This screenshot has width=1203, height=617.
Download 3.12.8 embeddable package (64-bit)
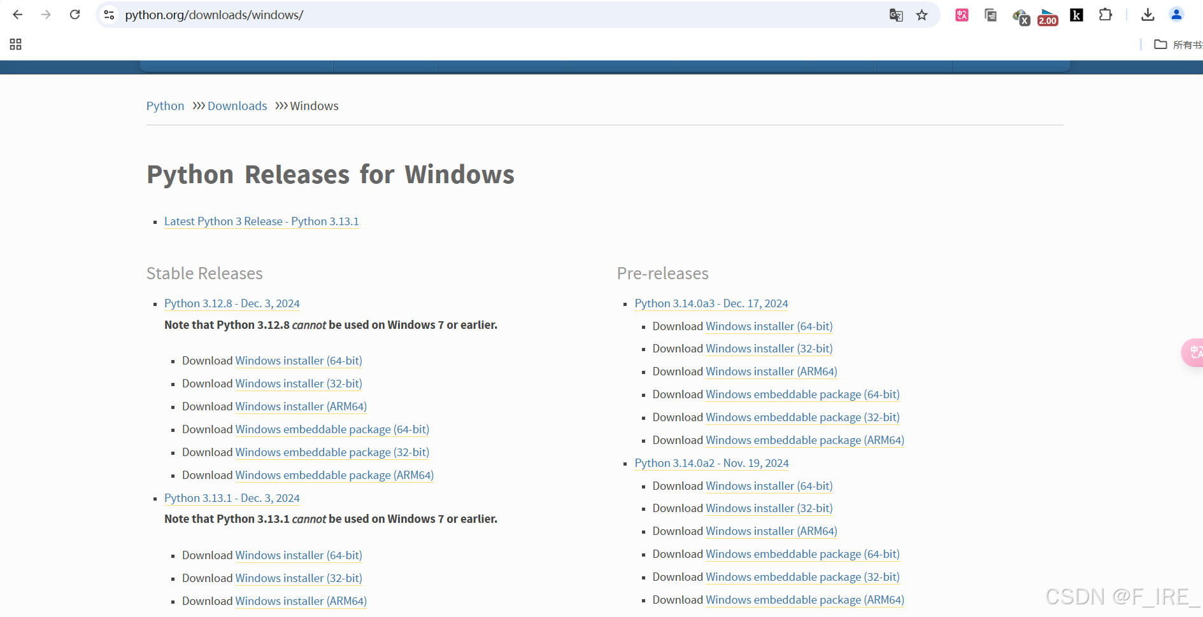(332, 429)
